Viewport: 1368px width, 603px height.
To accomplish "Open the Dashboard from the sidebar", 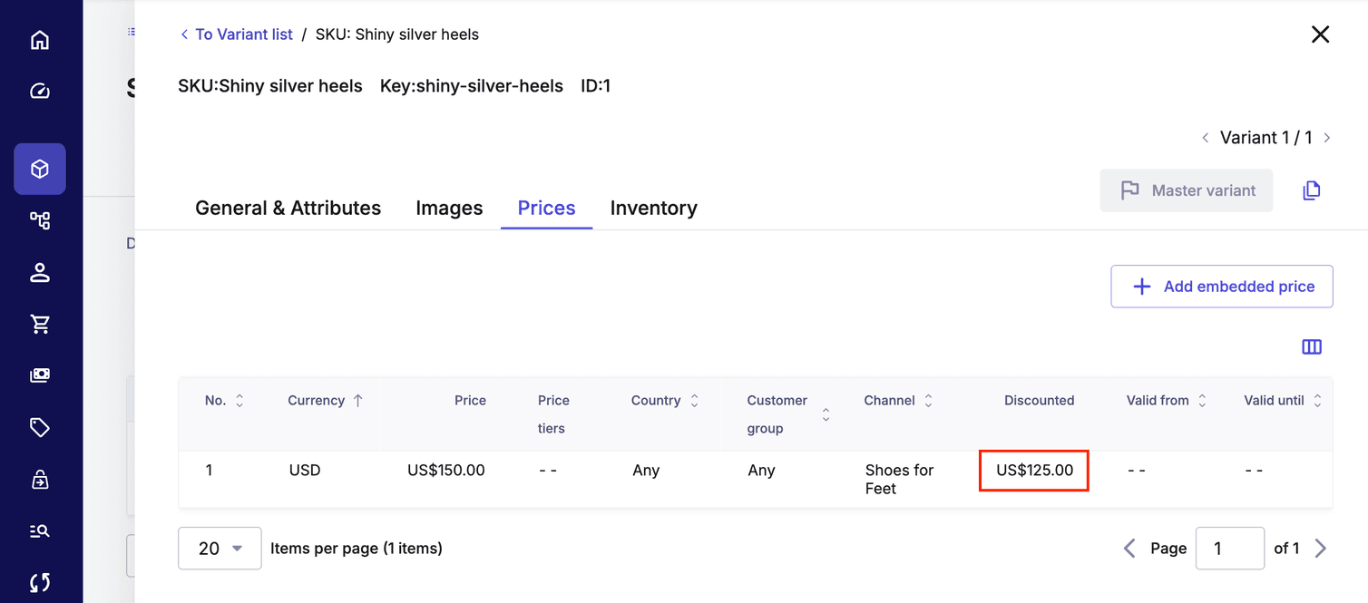I will 40,91.
